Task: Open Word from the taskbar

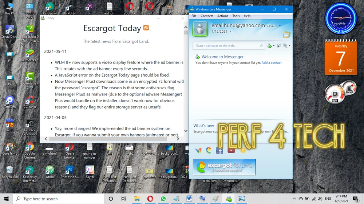Action: point(189,199)
